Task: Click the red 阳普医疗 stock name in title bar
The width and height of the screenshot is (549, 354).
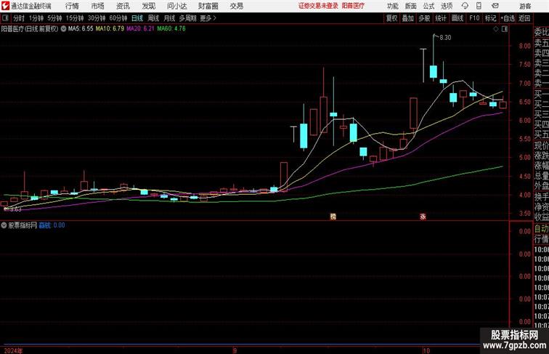Action: coord(353,6)
